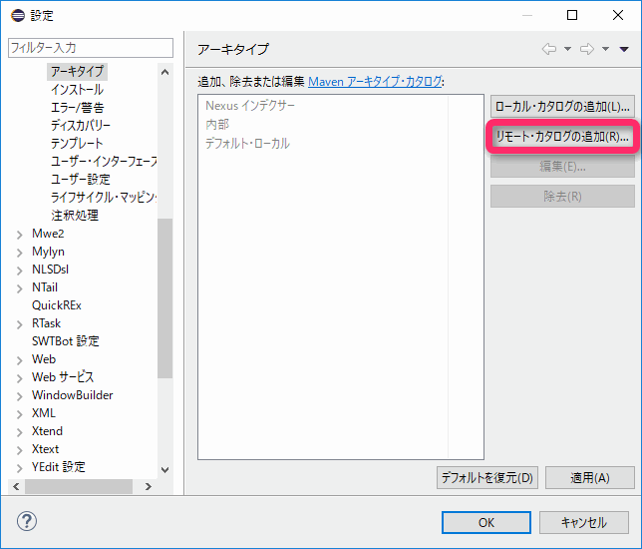This screenshot has height=549, width=642.
Task: Click ローカル・カタログの追加(L)... button
Action: point(562,107)
